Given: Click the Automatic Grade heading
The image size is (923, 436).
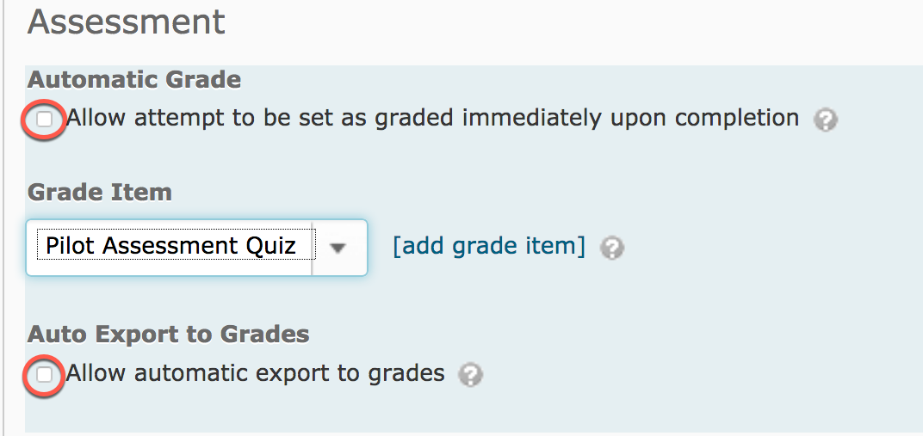Looking at the screenshot, I should 134,80.
